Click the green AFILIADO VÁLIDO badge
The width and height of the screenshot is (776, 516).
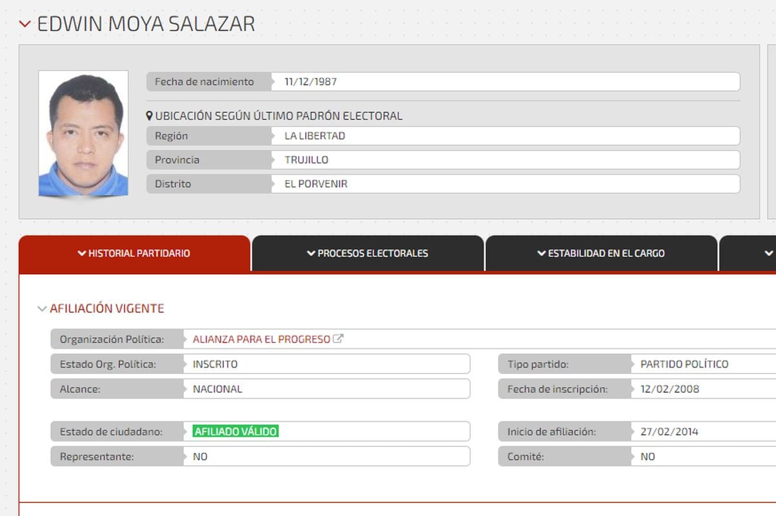click(x=235, y=431)
